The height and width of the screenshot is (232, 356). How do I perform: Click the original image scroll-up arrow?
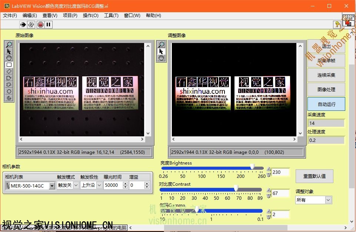(x=148, y=46)
